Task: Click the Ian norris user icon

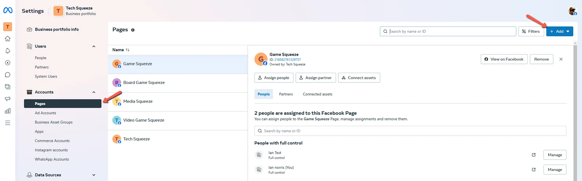Action: click(x=259, y=170)
